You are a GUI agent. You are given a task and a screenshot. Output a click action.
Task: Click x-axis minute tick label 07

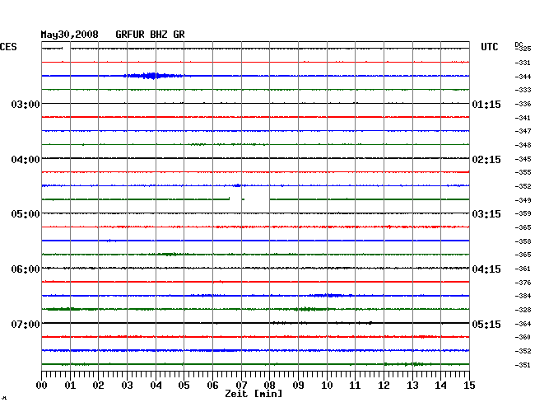241,386
